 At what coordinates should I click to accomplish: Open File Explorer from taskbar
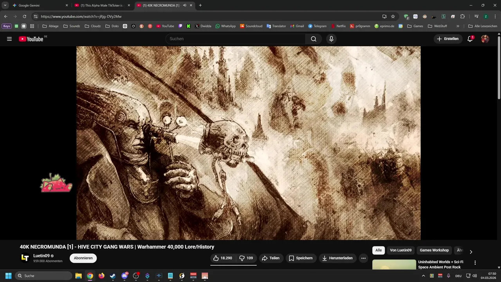pyautogui.click(x=78, y=276)
